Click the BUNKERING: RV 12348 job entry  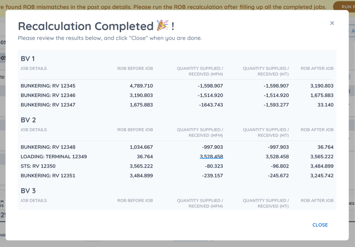[48, 147]
